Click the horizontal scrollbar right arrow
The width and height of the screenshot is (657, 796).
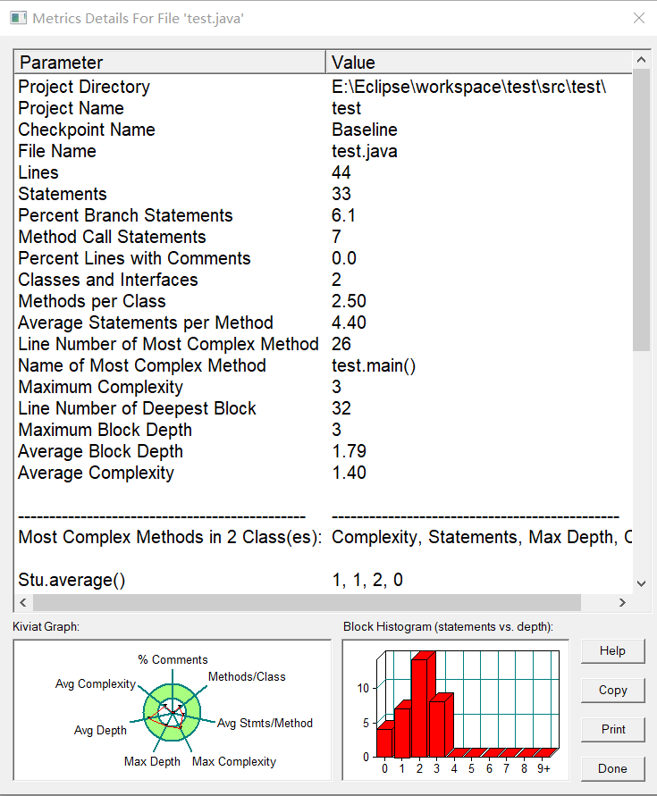622,603
